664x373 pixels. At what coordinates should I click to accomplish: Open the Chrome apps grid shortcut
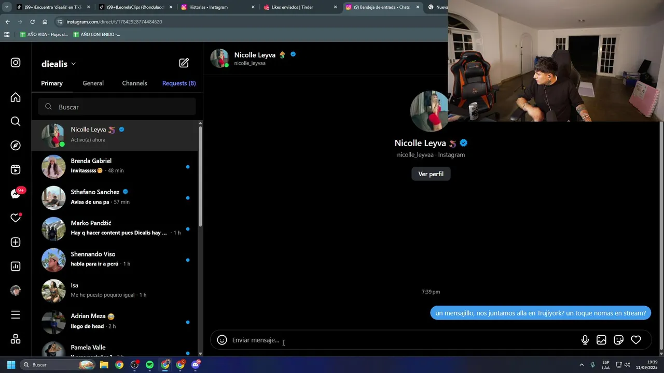click(x=7, y=35)
